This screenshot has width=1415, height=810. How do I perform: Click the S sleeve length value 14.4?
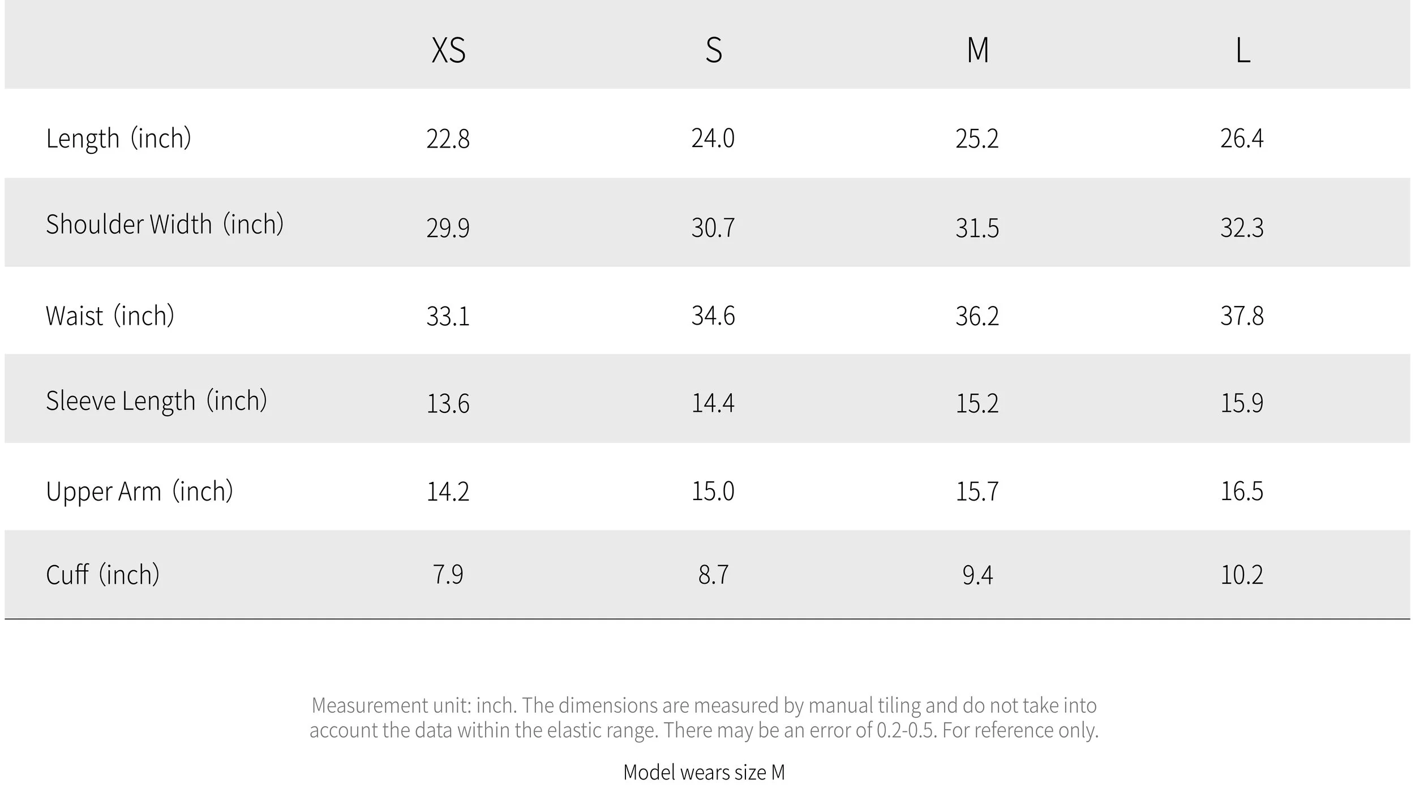[713, 403]
